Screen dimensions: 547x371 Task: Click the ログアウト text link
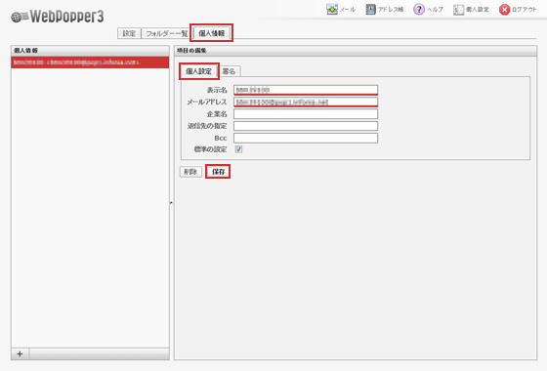(524, 10)
